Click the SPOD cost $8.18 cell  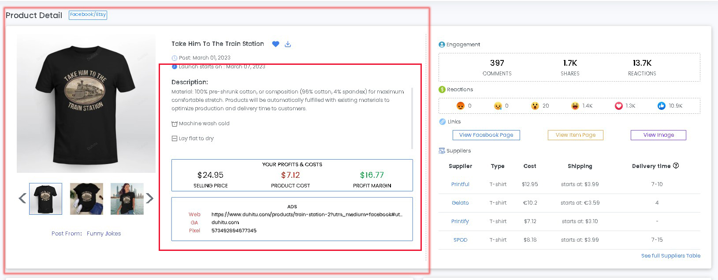point(530,240)
